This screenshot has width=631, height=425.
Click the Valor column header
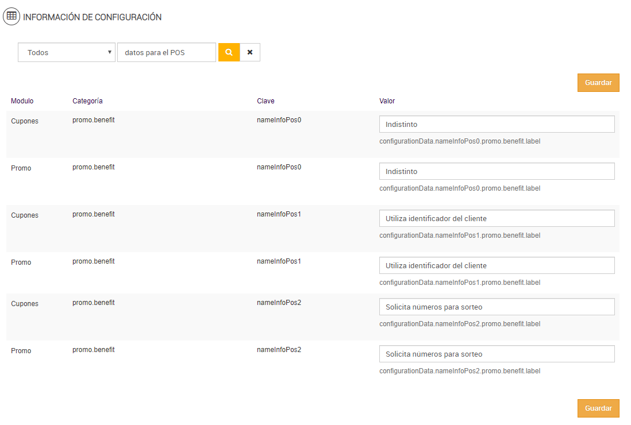[387, 101]
